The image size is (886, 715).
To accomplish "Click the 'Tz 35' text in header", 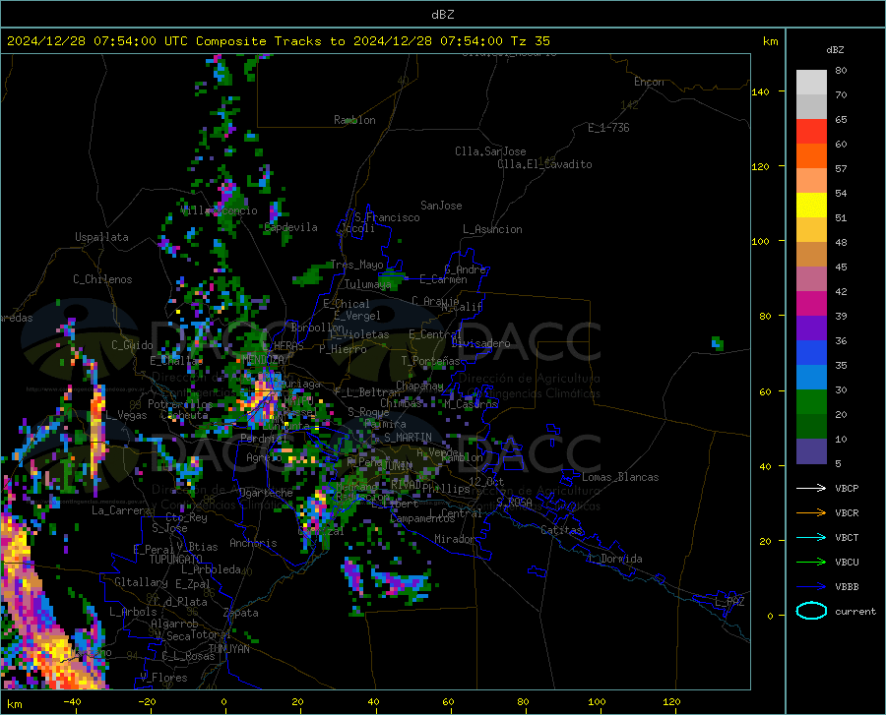I will pos(530,41).
